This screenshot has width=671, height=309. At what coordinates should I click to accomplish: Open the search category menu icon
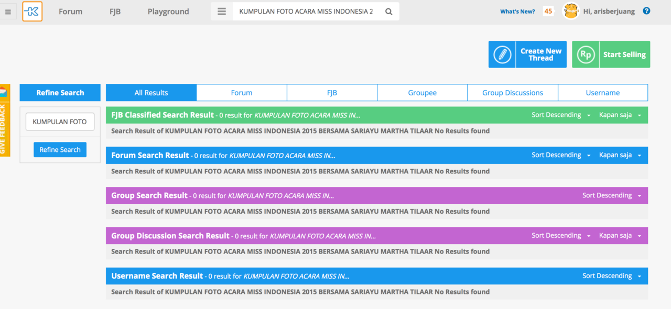tap(222, 12)
